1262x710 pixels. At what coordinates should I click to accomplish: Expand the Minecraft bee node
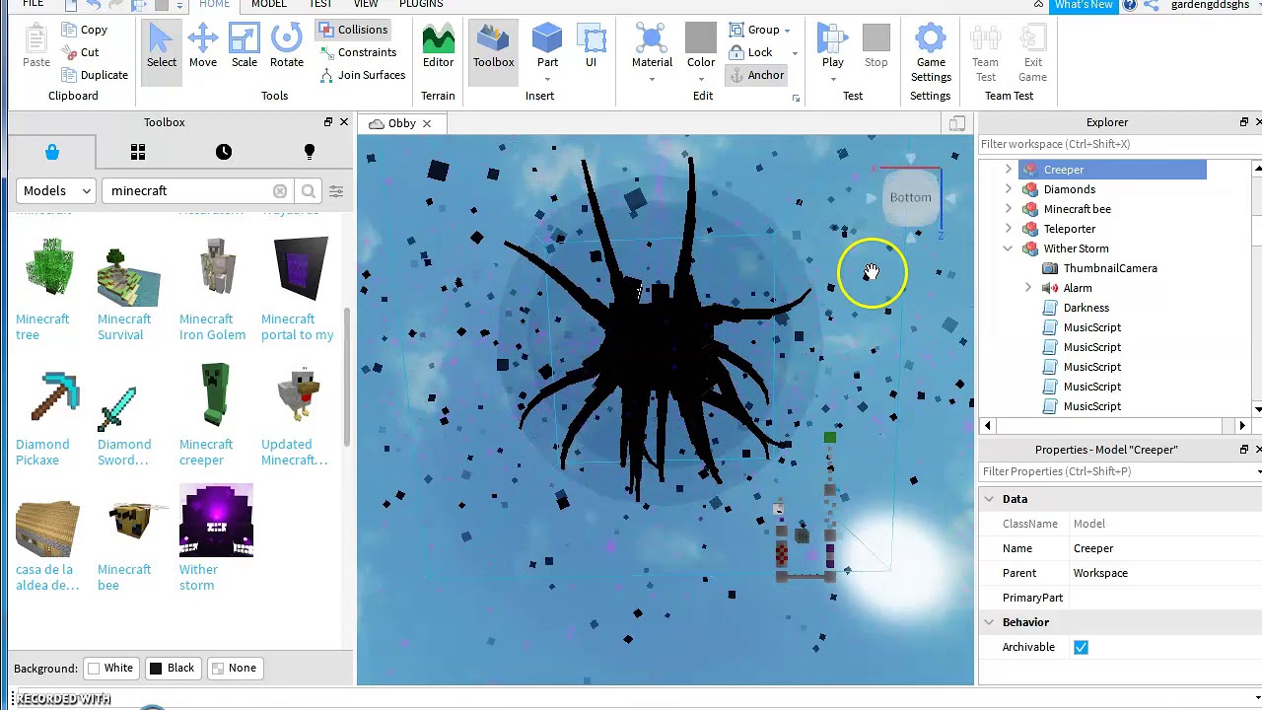pos(1008,209)
